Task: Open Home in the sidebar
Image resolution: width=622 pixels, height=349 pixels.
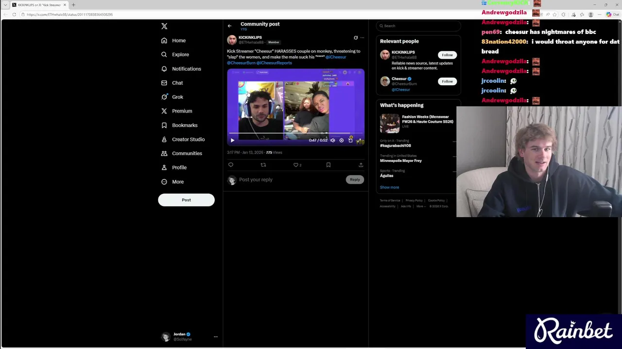Action: [173, 41]
